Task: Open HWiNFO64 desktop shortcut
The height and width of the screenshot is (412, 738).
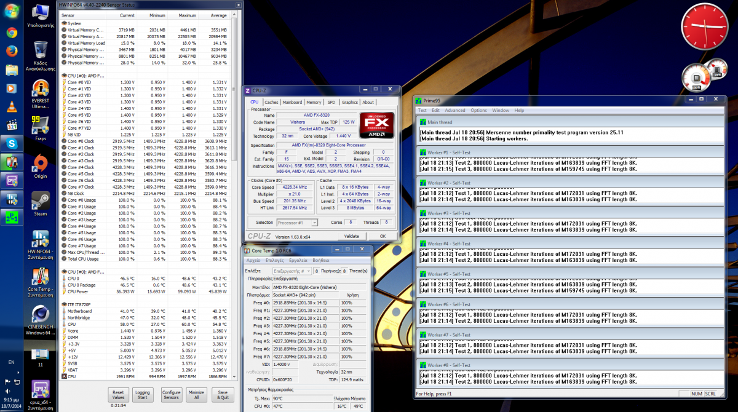Action: (40, 245)
